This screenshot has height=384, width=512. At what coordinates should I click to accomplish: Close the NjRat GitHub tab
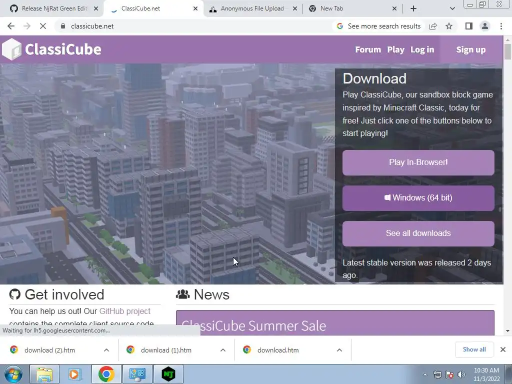coord(96,8)
